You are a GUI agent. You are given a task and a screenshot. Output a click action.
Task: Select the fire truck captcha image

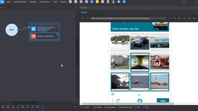pos(120,62)
